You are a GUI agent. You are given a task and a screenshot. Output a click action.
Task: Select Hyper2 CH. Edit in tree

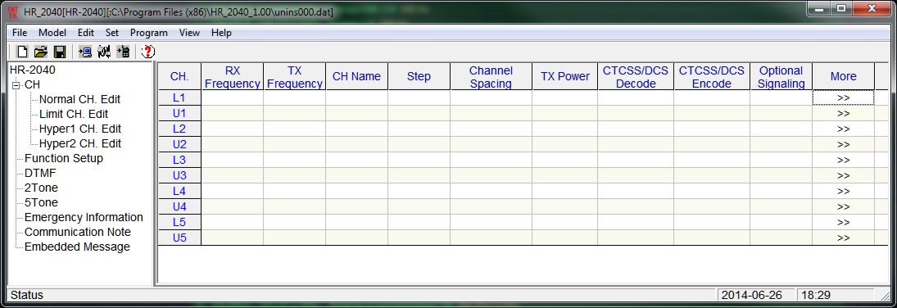point(80,143)
